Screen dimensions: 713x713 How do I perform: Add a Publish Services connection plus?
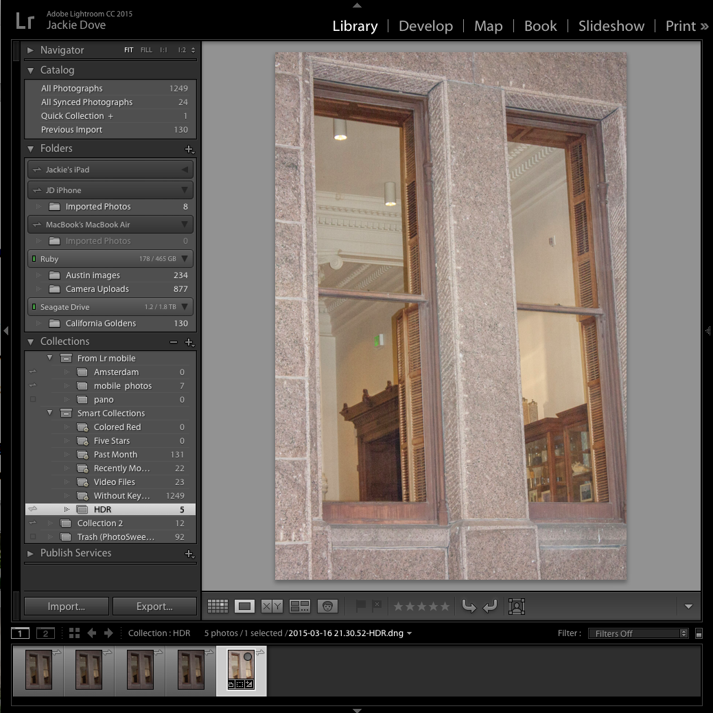pos(189,554)
